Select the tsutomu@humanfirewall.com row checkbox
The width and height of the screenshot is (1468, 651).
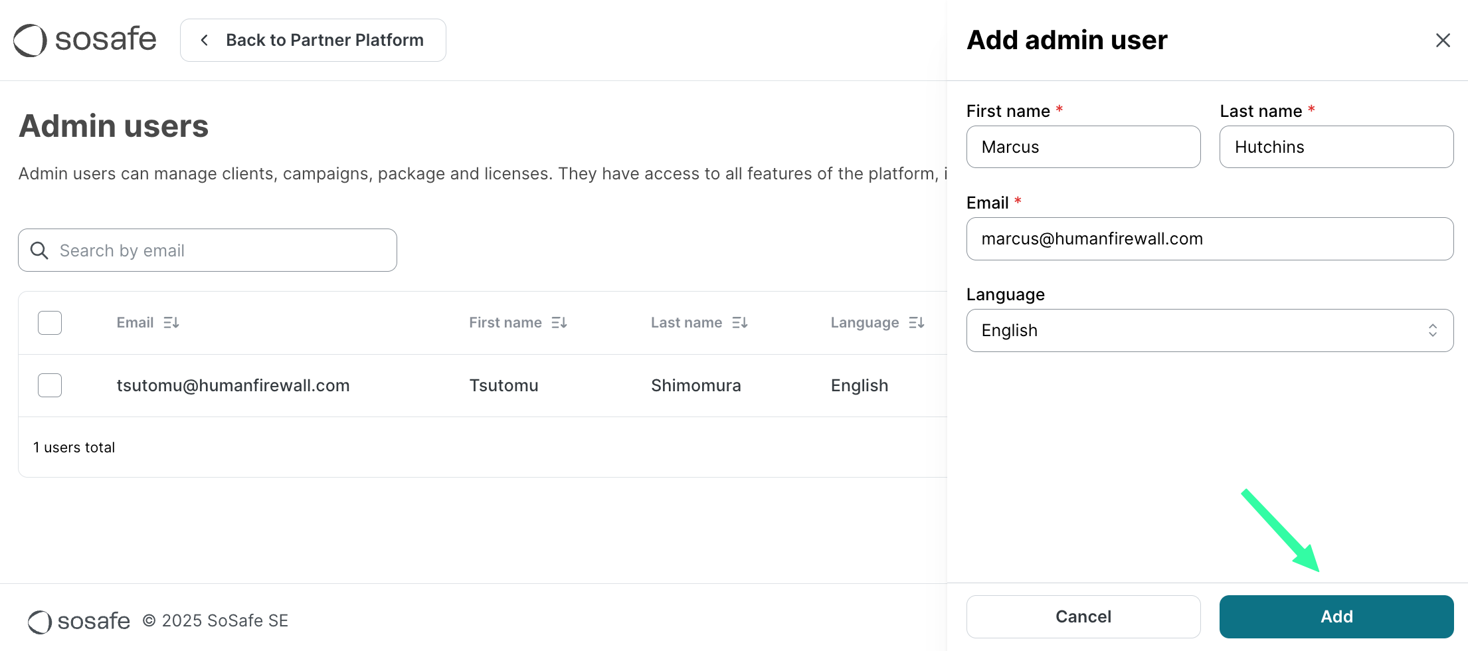[x=50, y=385]
